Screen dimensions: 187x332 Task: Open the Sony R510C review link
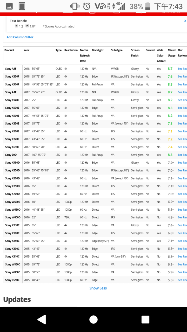182,280
